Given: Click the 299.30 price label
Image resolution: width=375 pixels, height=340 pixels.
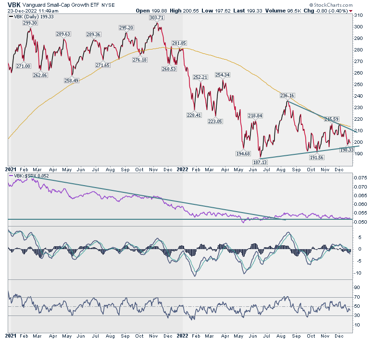Looking at the screenshot, I should click(30, 23).
